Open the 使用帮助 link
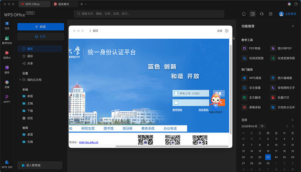301x172 pixels. click(177, 110)
